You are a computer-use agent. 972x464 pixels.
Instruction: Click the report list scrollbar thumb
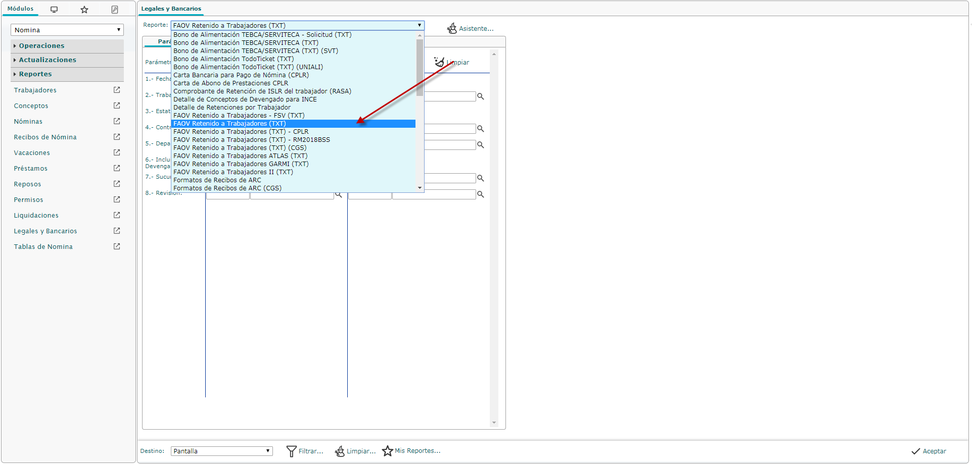point(420,67)
